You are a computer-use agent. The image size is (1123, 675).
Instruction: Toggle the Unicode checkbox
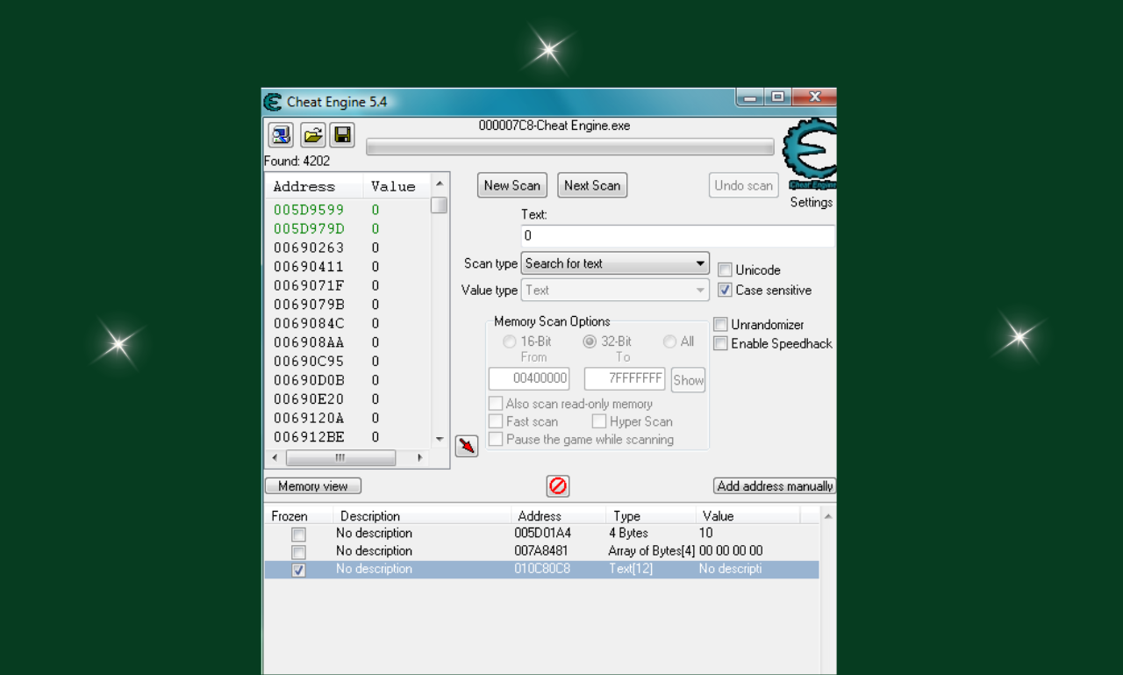click(x=725, y=270)
